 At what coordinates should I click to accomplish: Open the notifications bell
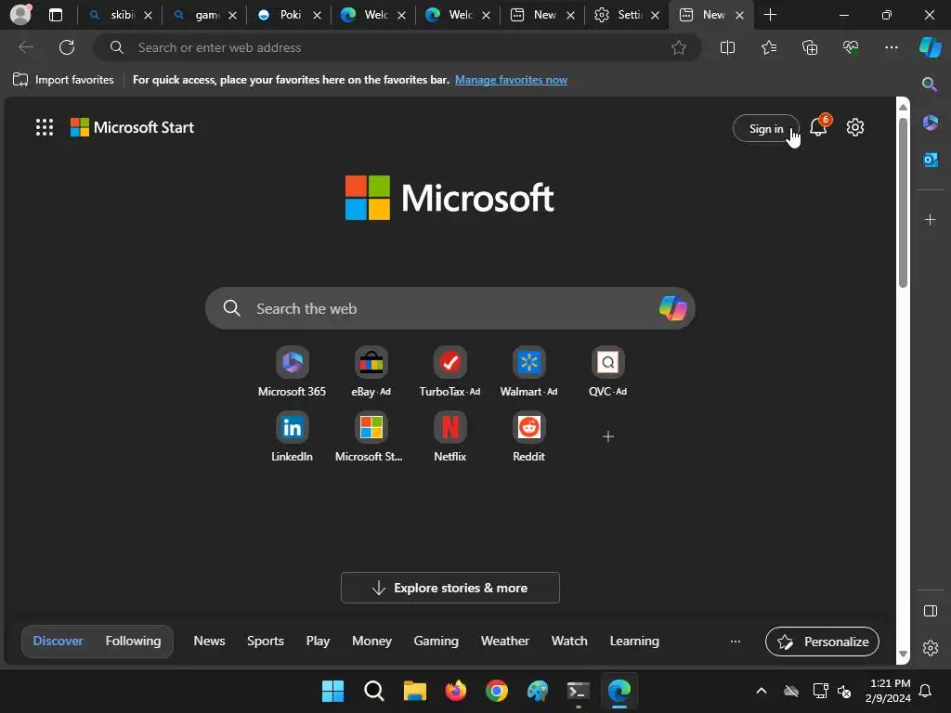(818, 126)
